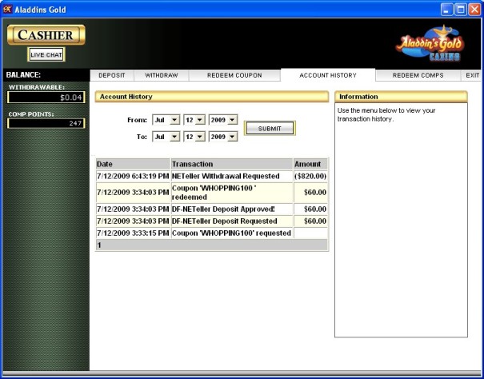The image size is (484, 379).
Task: Submit the account history date range
Action: [270, 129]
